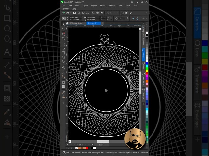Click the Save floppy disk icon
Image resolution: width=209 pixels, height=156 pixels.
74,13
